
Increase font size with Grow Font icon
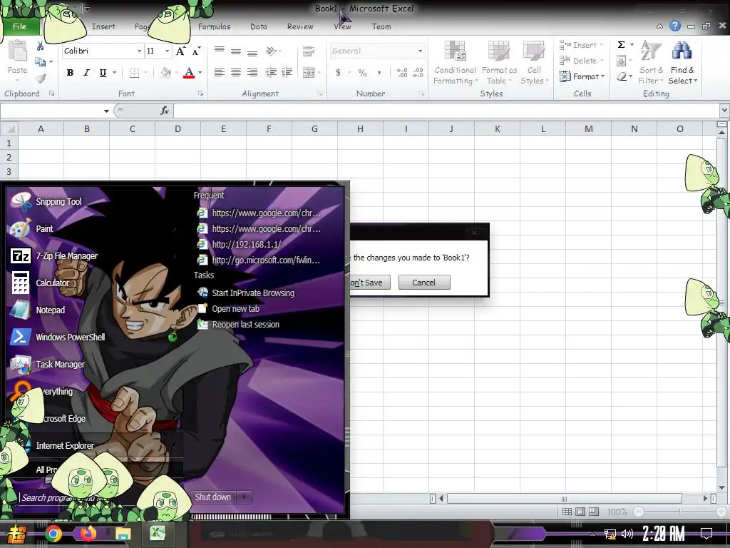pos(180,51)
